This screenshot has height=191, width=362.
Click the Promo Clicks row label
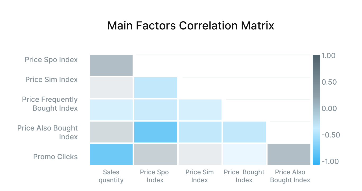(x=55, y=157)
